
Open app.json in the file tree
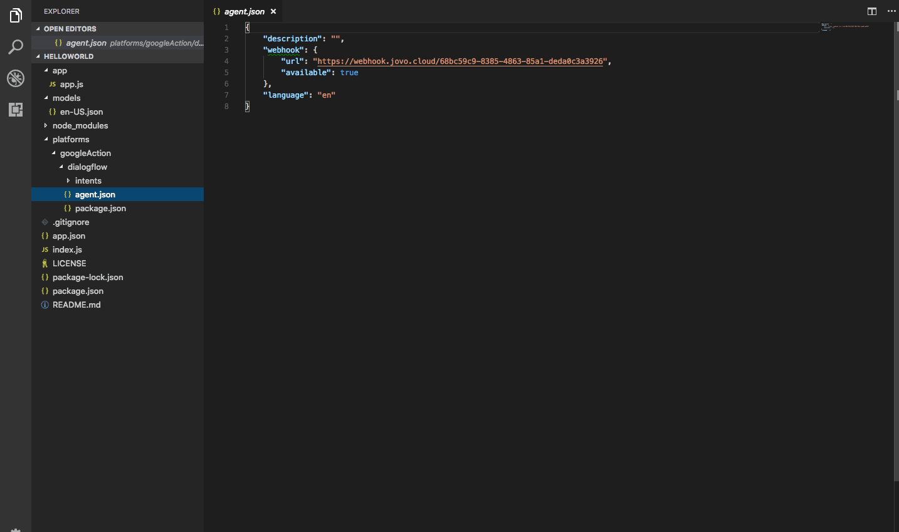tap(117, 236)
